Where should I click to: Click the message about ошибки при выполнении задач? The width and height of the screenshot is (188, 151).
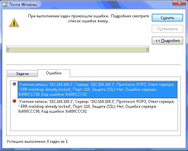88,19
